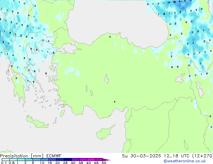
Task: Choose the 15–20 mm blue legend swatch
Action: tap(52, 160)
